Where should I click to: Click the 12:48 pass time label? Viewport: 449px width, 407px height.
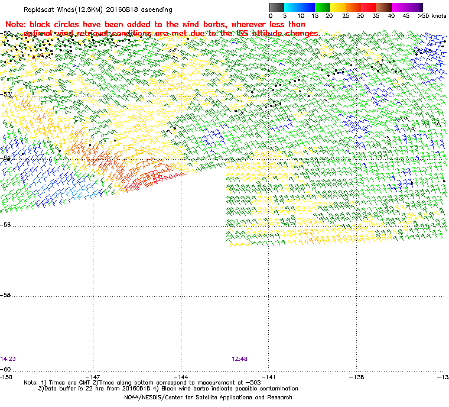pyautogui.click(x=239, y=359)
